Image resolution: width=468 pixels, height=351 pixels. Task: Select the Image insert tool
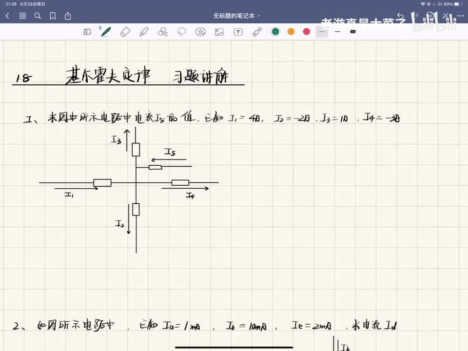coord(219,32)
